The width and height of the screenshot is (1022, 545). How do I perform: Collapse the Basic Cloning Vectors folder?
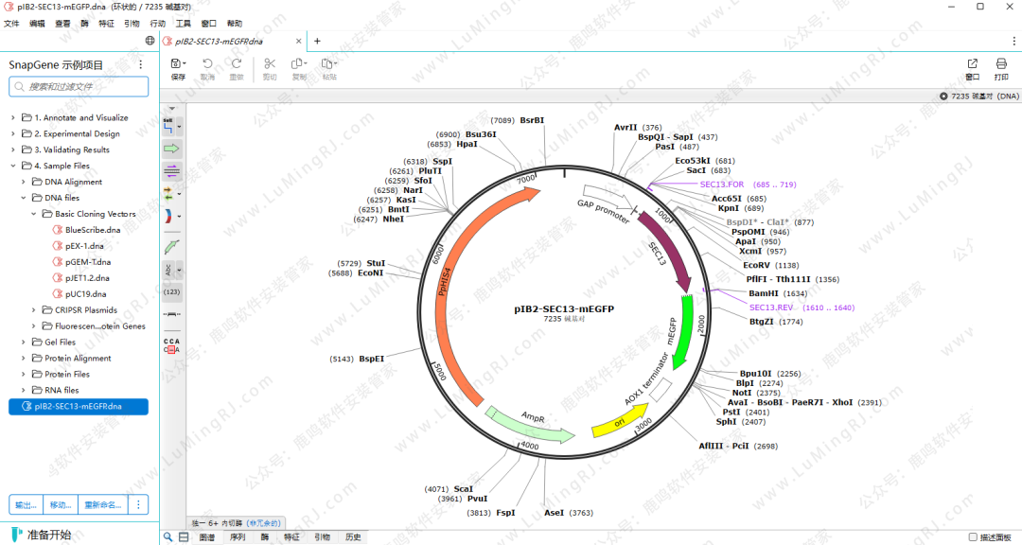(x=35, y=214)
